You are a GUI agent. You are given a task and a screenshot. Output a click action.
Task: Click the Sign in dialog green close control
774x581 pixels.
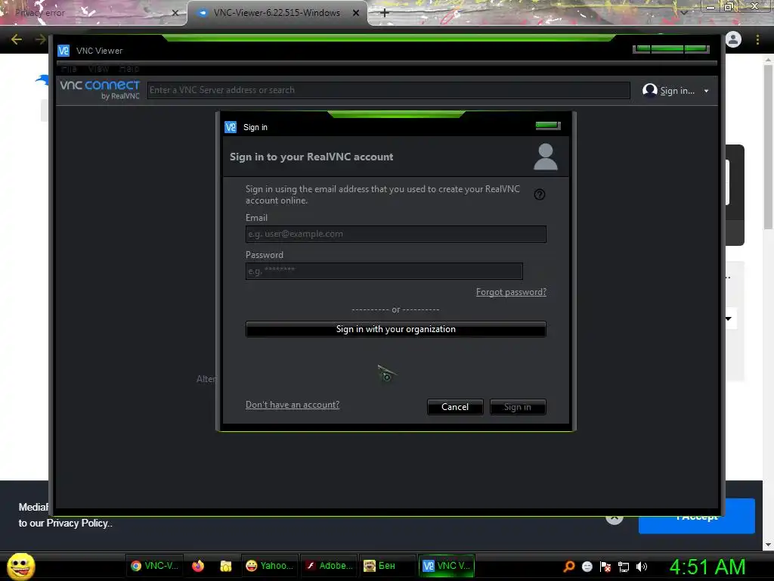click(548, 126)
